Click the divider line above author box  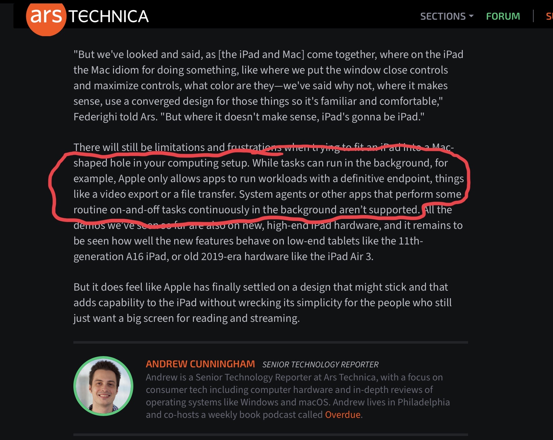(271, 342)
